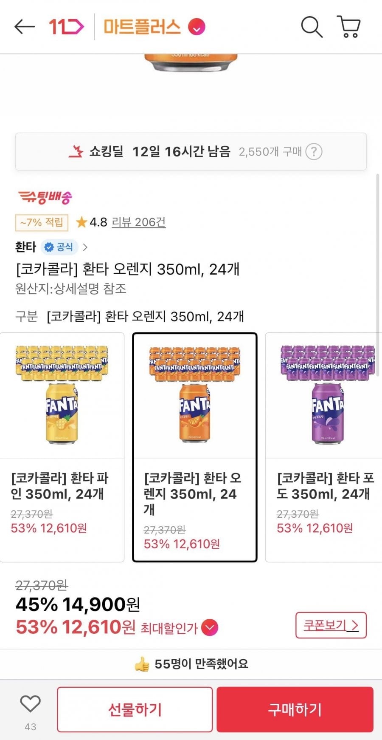Screen dimensions: 382x740
Task: Tap the back arrow icon
Action: point(24,27)
